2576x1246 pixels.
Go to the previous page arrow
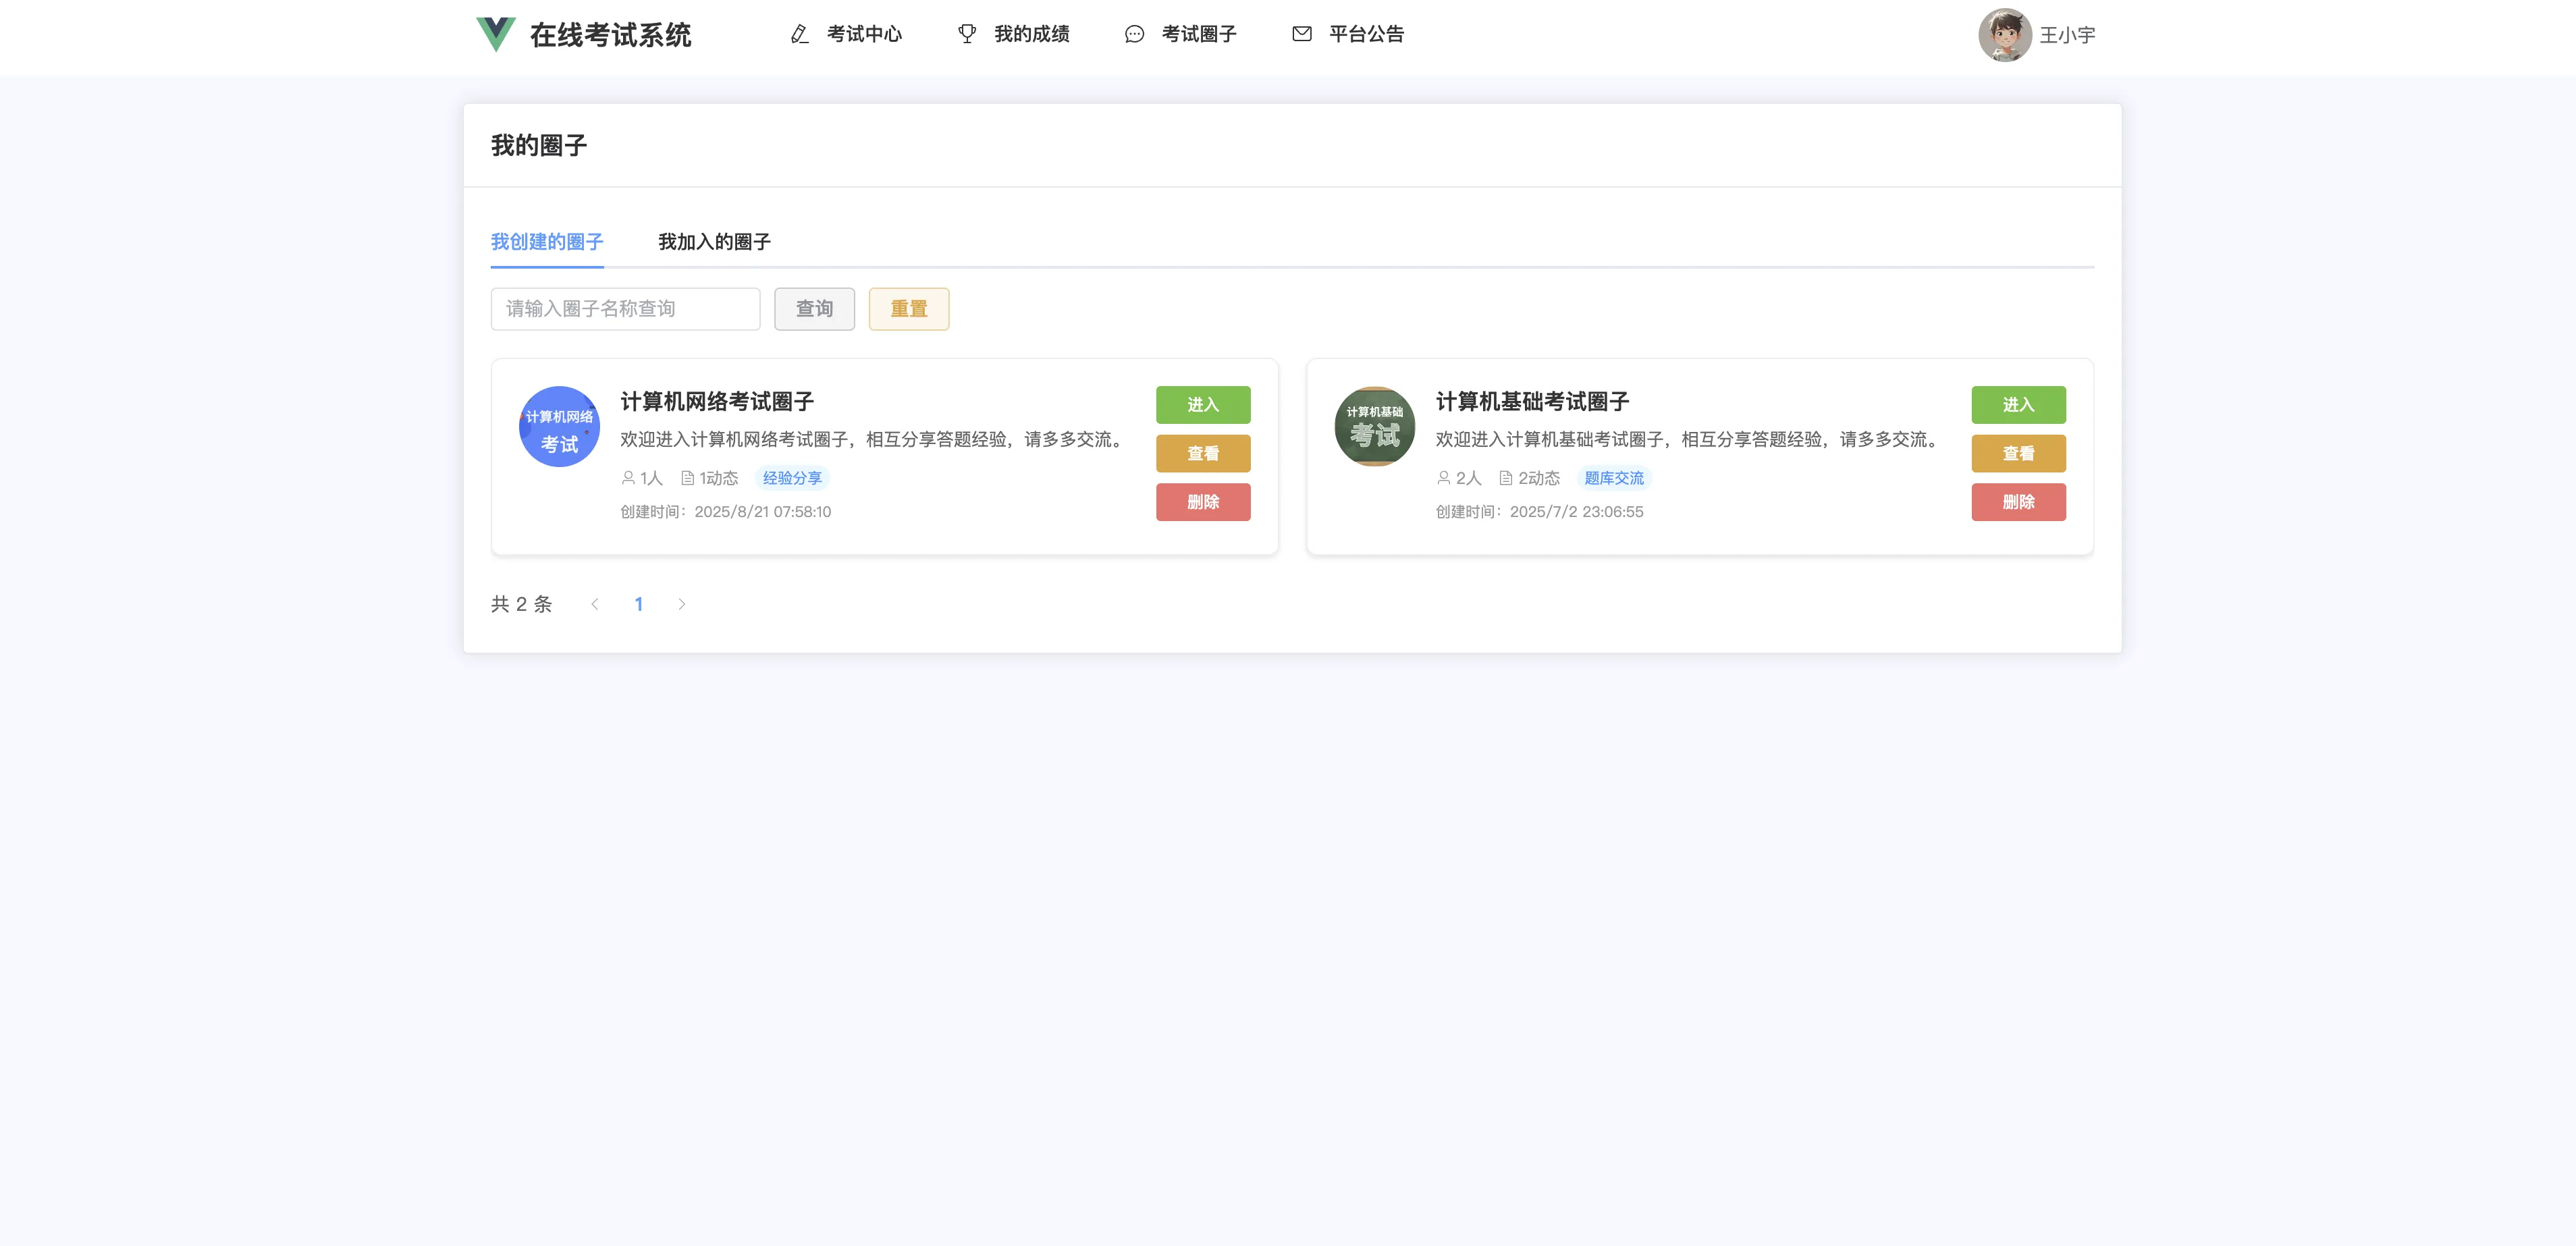point(595,604)
